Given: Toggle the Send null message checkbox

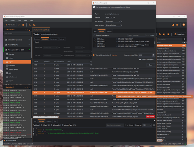Looking at the screenshot, I should coord(94,35).
